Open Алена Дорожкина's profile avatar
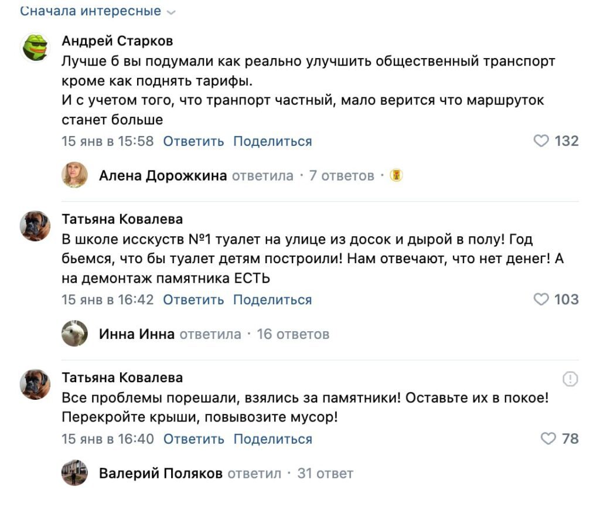The image size is (600, 510). point(75,175)
